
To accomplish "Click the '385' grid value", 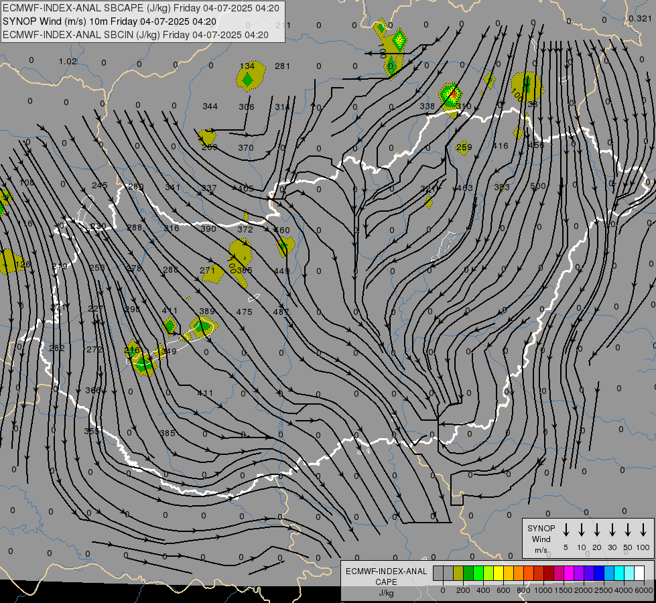I will [168, 433].
